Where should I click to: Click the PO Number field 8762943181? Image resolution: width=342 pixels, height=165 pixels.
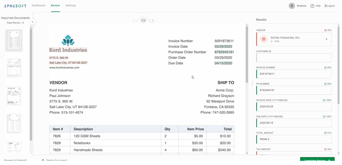pyautogui.click(x=294, y=90)
